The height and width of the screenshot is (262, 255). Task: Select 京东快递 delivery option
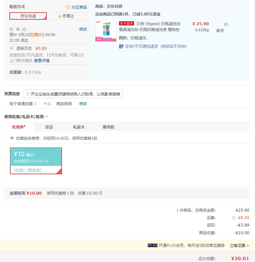pyautogui.click(x=28, y=16)
